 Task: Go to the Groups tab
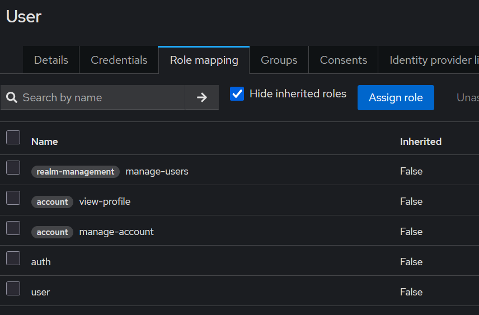279,60
